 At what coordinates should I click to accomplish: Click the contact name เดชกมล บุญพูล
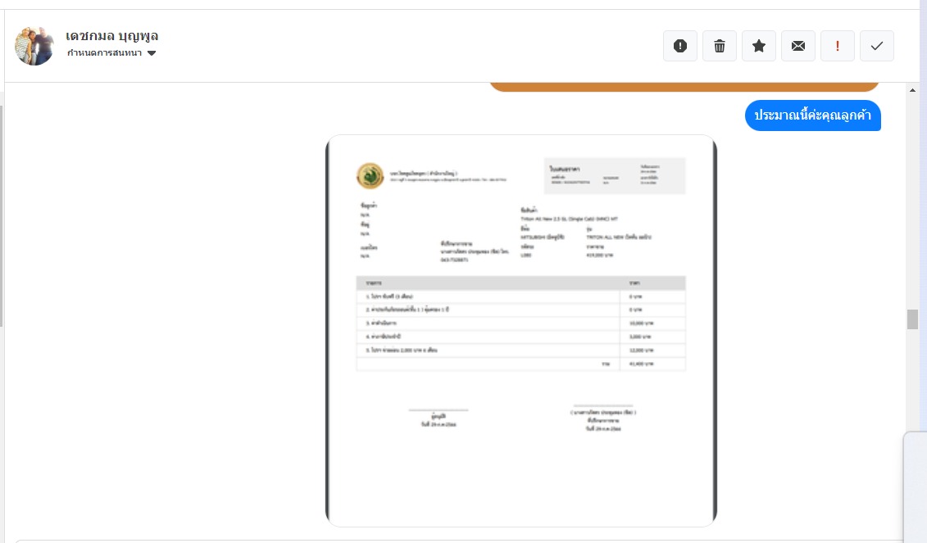pyautogui.click(x=111, y=35)
